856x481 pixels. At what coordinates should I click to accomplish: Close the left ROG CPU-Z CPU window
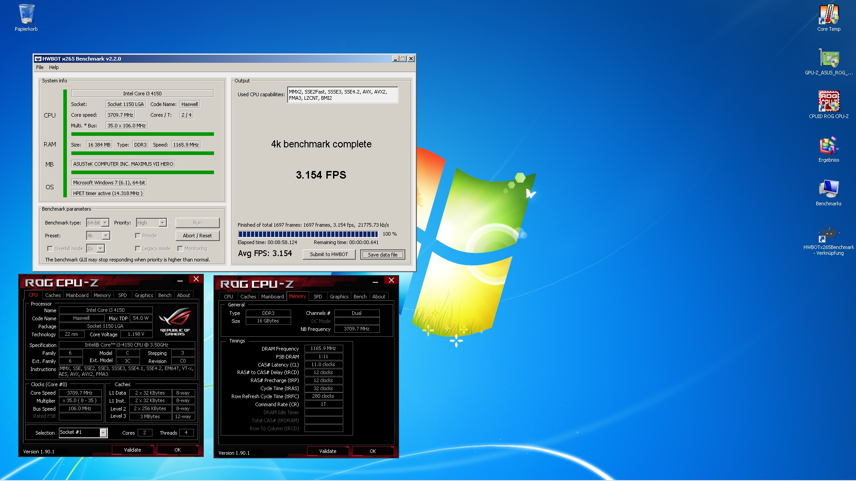click(196, 279)
